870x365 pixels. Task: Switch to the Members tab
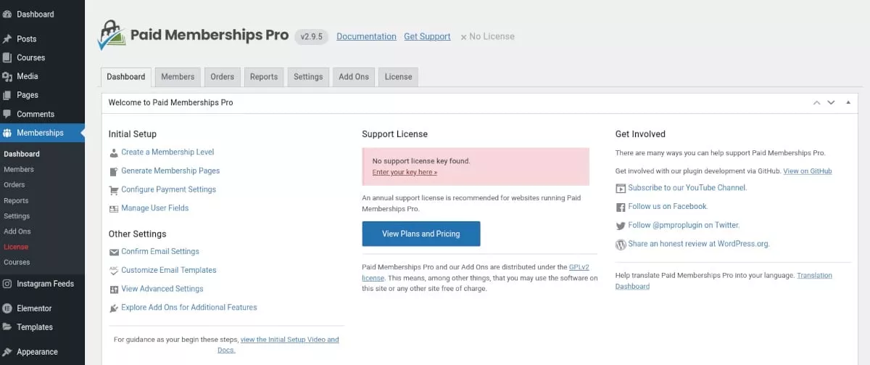178,77
